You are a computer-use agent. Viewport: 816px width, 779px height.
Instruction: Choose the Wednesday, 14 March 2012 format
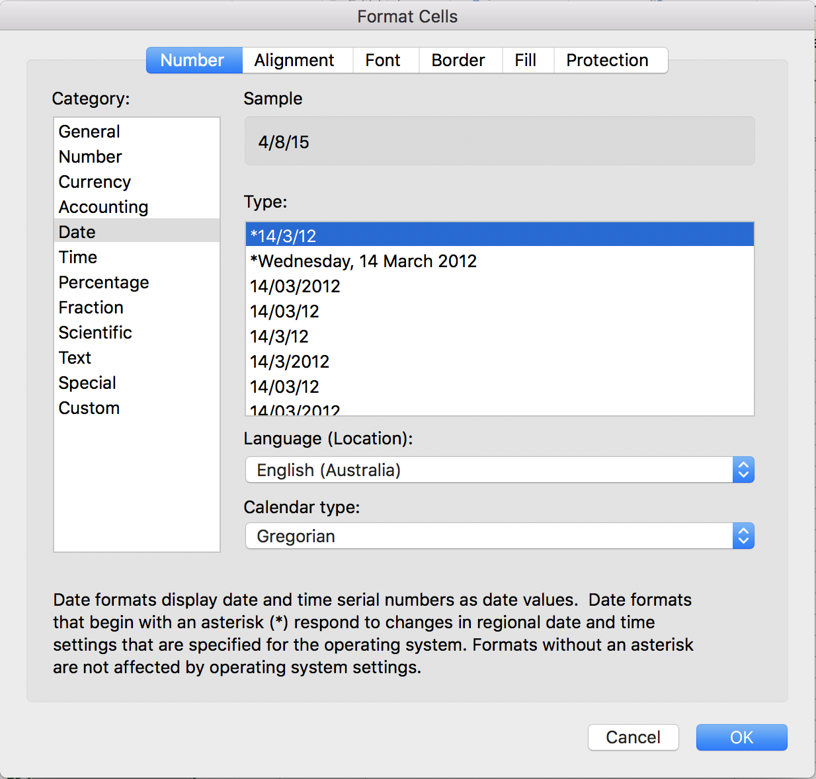[364, 261]
